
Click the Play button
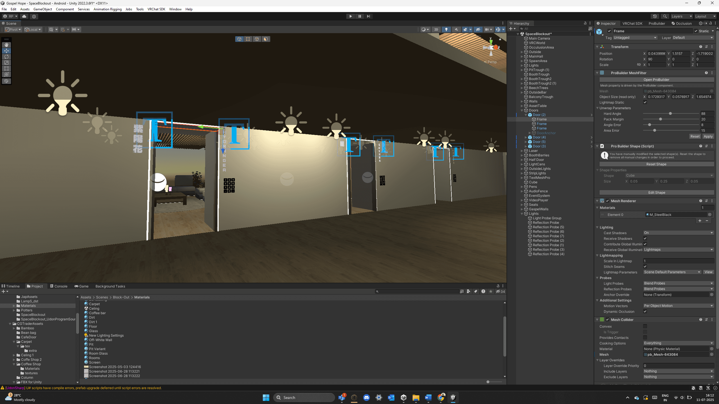pos(351,16)
